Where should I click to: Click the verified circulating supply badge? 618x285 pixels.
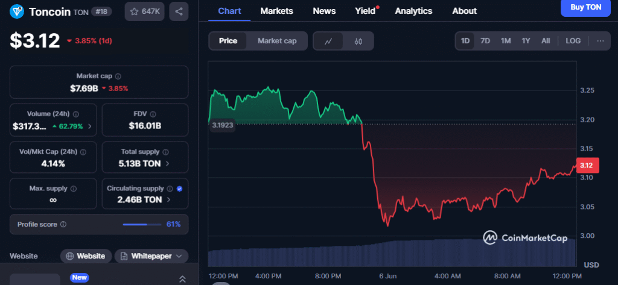click(x=179, y=189)
